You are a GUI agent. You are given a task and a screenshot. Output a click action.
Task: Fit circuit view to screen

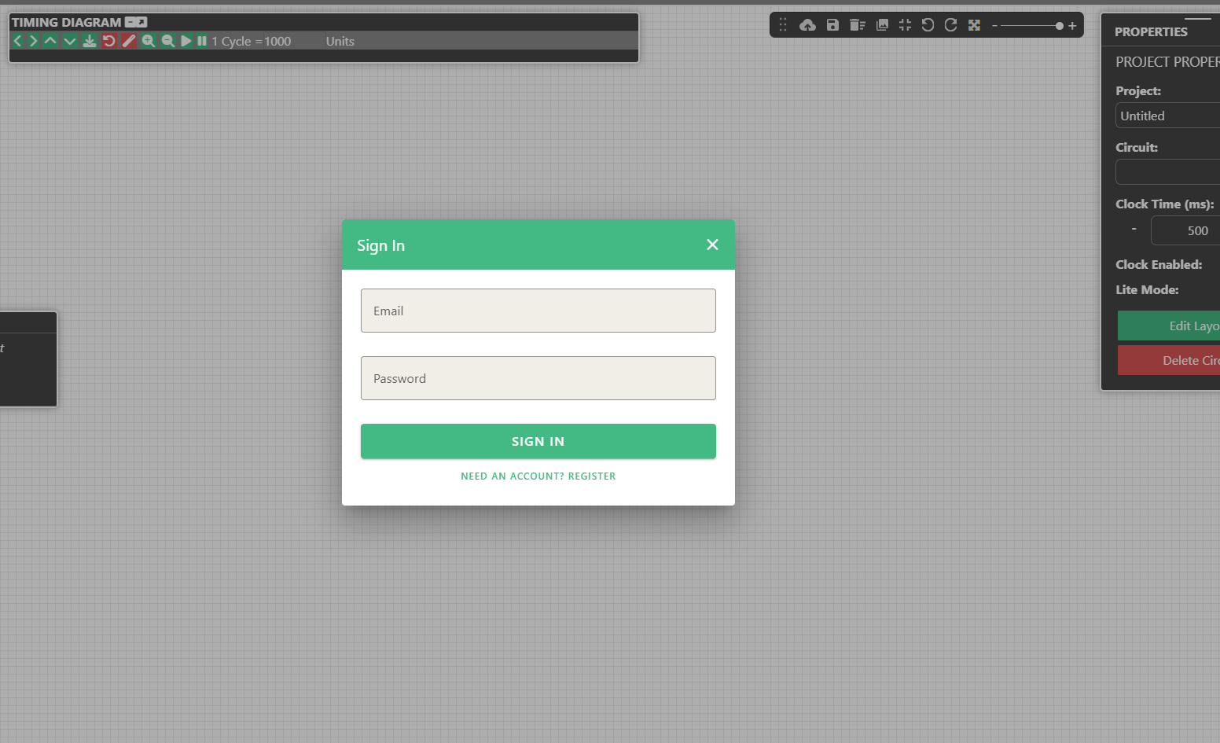point(905,25)
